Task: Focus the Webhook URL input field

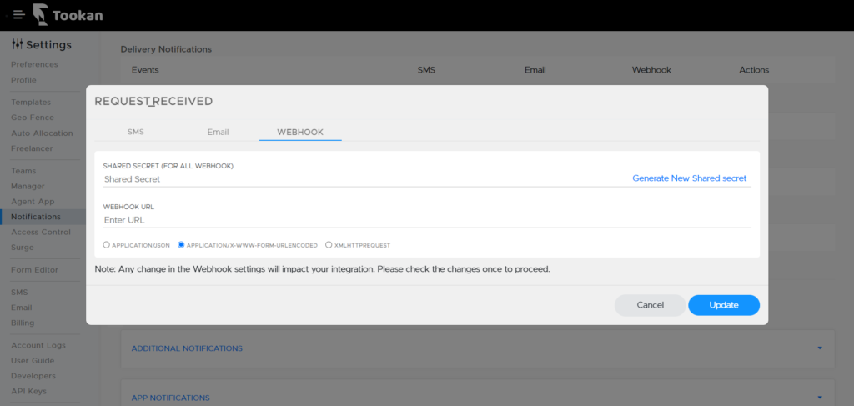Action: click(427, 220)
